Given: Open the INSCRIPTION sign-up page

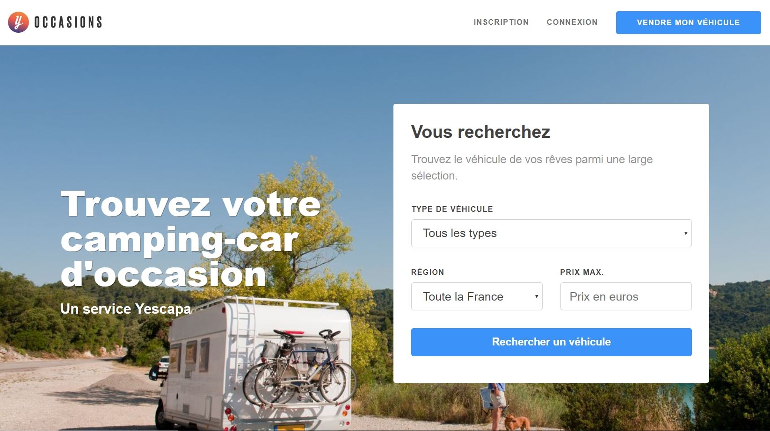Looking at the screenshot, I should [501, 22].
